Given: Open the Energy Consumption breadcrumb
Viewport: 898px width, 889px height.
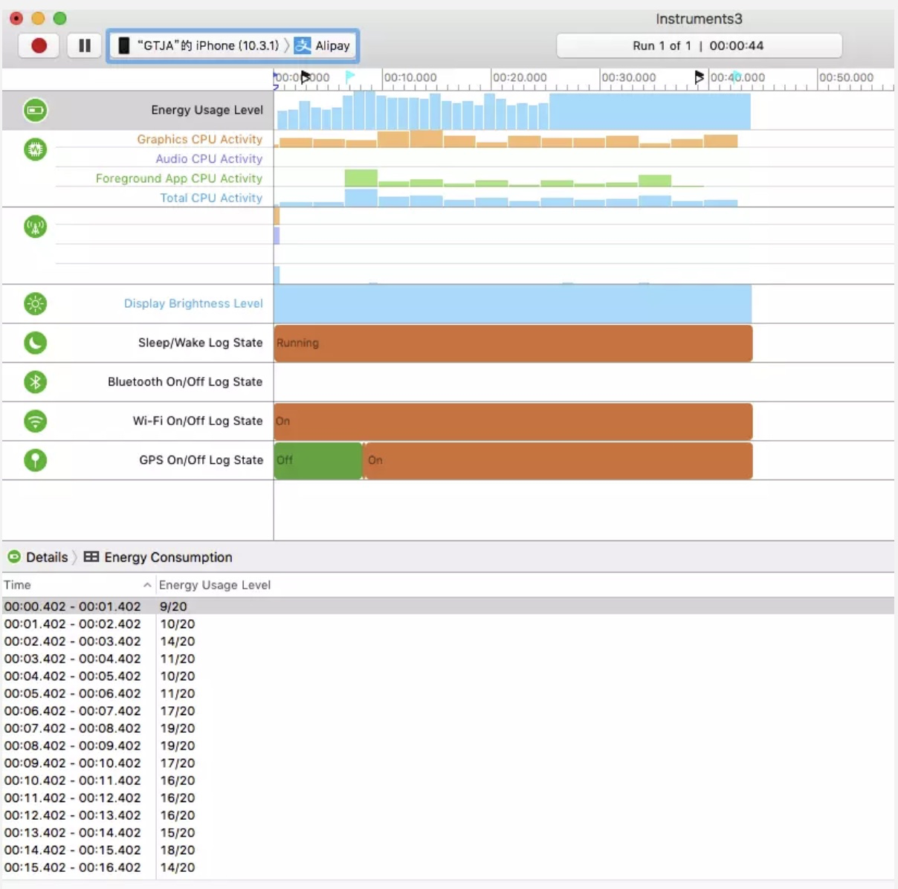Looking at the screenshot, I should pos(168,557).
